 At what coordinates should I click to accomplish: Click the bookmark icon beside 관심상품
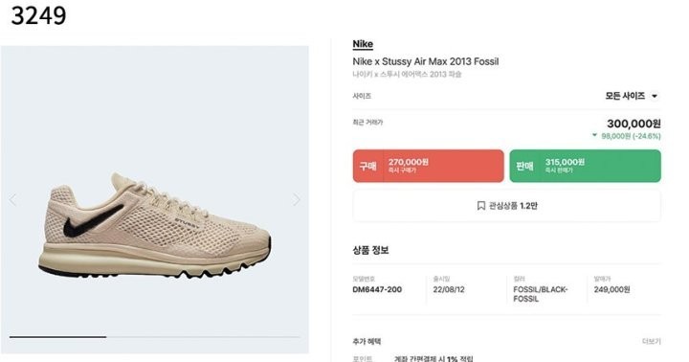(481, 206)
